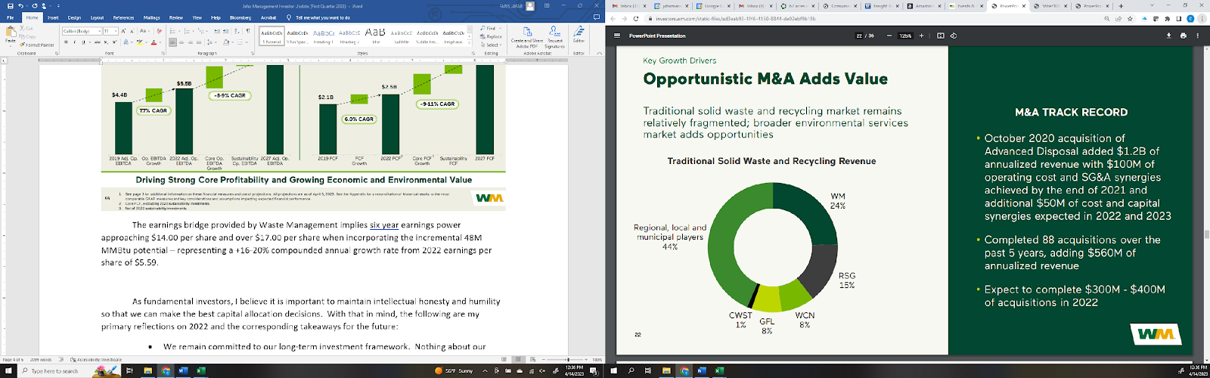This screenshot has width=1210, height=378.
Task: Toggle paragraph marks display in Word
Action: coord(248,31)
